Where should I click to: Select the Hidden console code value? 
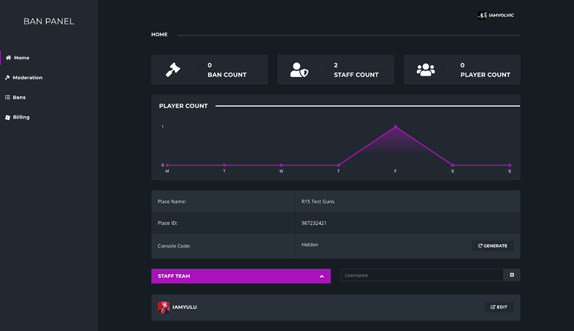[310, 244]
